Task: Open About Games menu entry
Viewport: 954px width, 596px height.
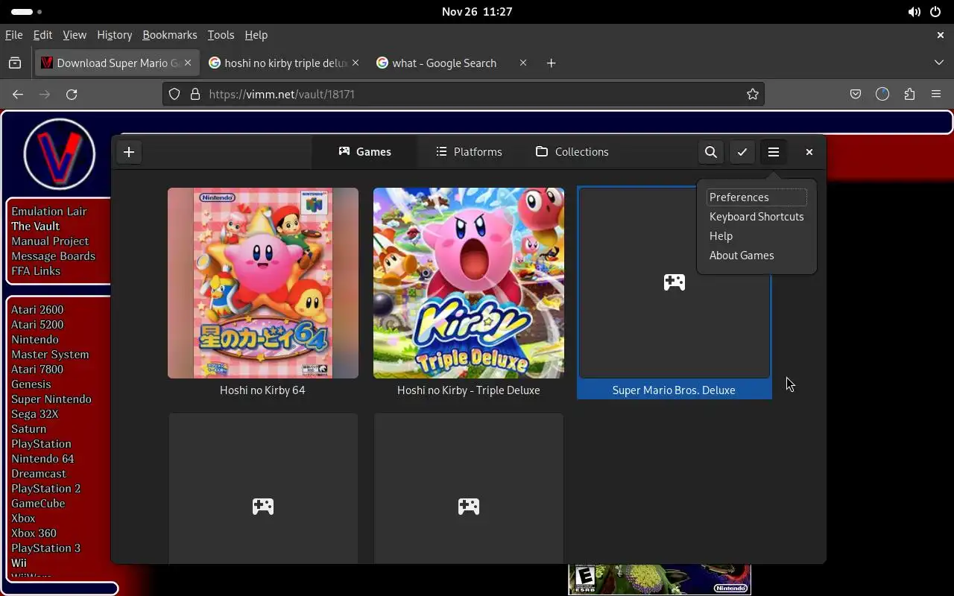Action: tap(756, 256)
